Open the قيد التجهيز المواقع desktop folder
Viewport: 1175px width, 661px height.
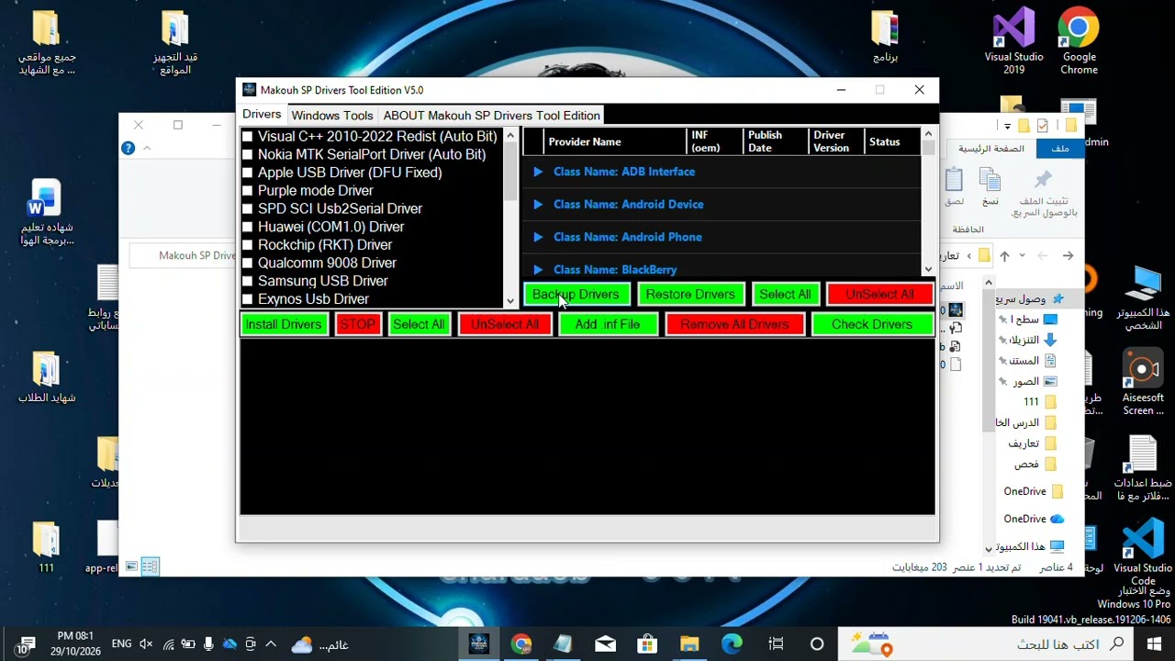click(x=175, y=42)
